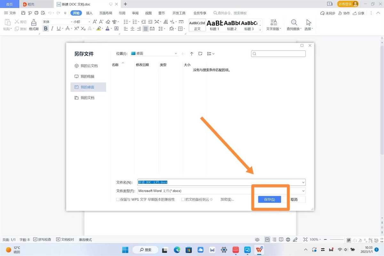Open Microsoft Edge from the taskbar
Screen dimensions: 384x256
[177, 250]
